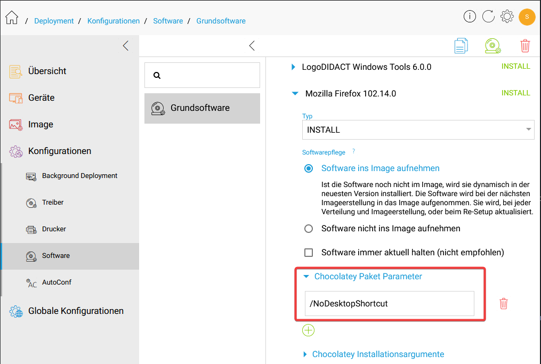This screenshot has width=541, height=364.
Task: Edit the /NoDesktopShortcut parameter field
Action: 390,303
